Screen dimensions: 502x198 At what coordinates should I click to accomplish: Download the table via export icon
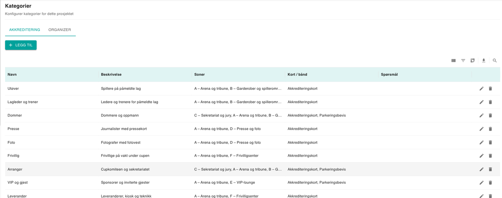click(x=484, y=61)
